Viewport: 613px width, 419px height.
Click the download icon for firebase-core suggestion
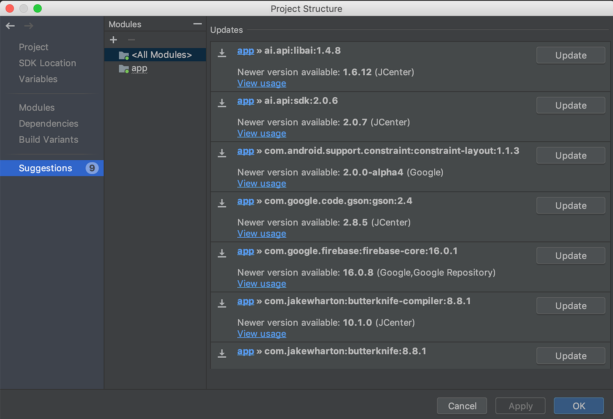[x=222, y=254]
